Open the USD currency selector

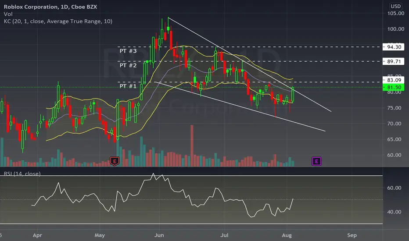click(x=395, y=6)
